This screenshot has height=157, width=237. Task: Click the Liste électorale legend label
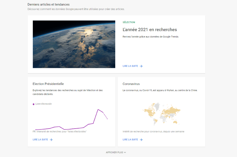coord(44,104)
